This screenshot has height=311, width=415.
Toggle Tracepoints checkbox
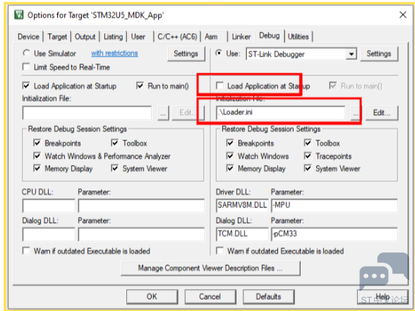[308, 156]
